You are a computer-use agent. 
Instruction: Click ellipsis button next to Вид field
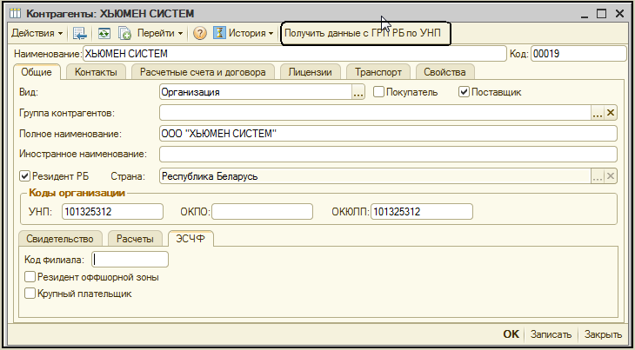pos(358,91)
